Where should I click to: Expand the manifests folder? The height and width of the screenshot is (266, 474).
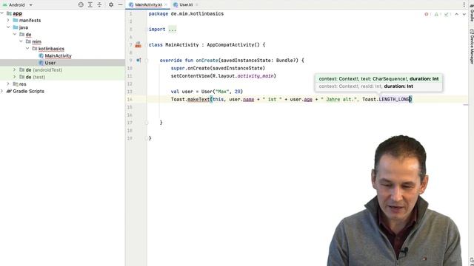pyautogui.click(x=8, y=20)
